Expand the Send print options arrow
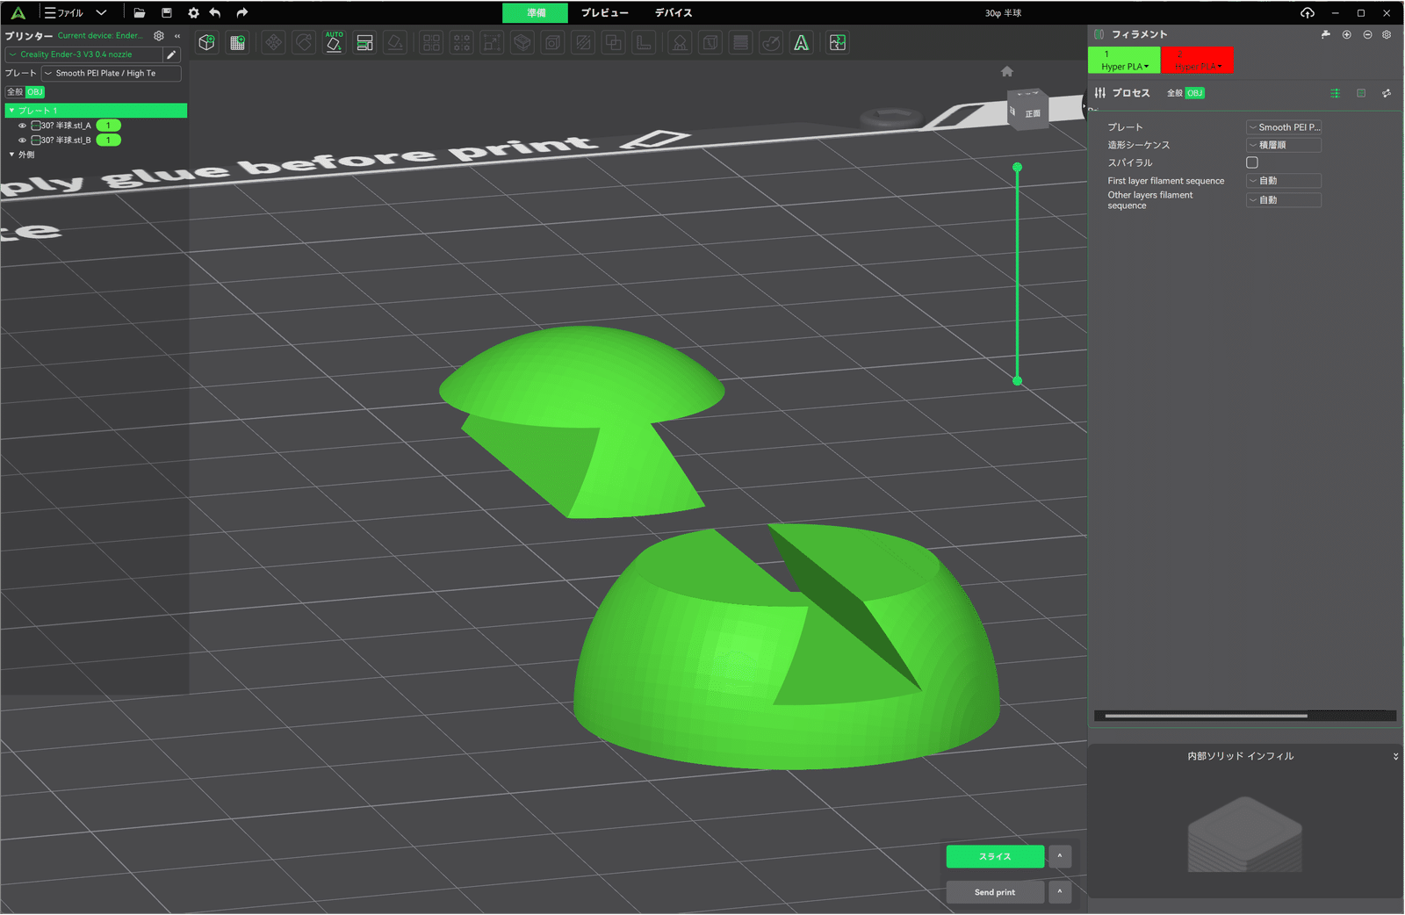 click(x=1060, y=892)
